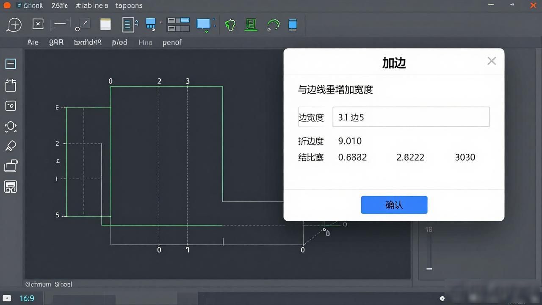Click the green leaf shaped icon
The image size is (542, 305).
pyautogui.click(x=230, y=25)
